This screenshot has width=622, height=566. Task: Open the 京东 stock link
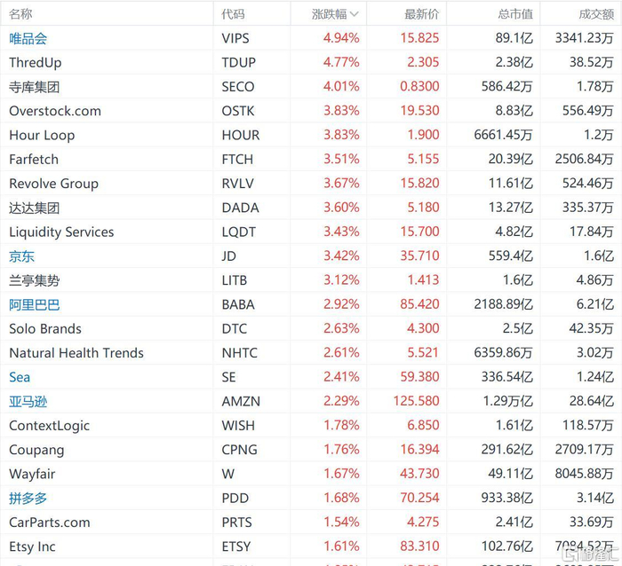coord(21,256)
